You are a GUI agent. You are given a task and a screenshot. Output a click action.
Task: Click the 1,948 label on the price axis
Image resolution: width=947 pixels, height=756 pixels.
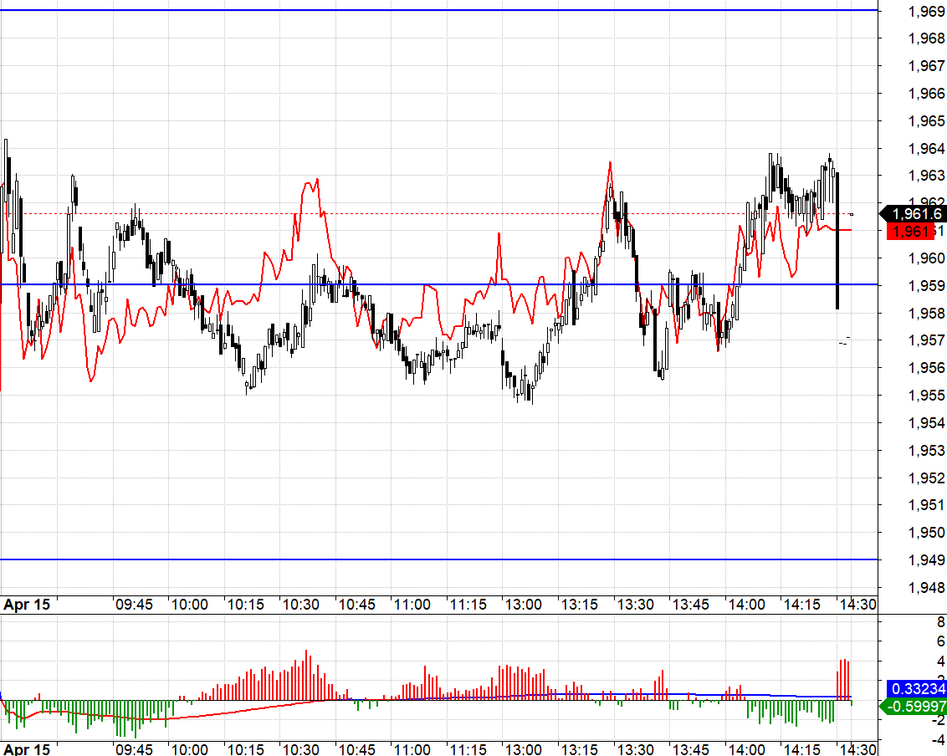click(926, 588)
